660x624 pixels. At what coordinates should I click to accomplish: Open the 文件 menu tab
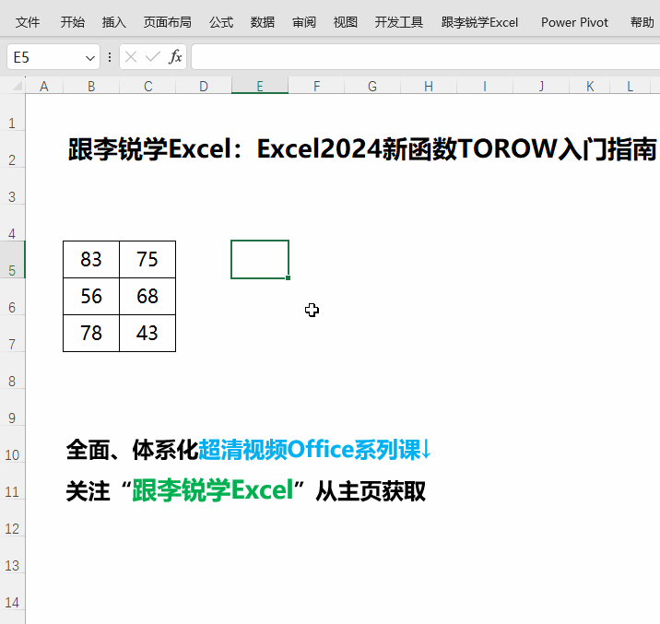[28, 22]
